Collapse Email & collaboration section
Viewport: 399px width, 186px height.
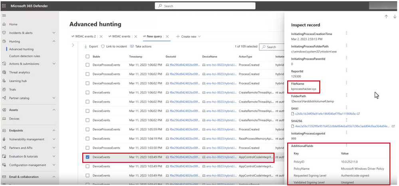[x=54, y=177]
